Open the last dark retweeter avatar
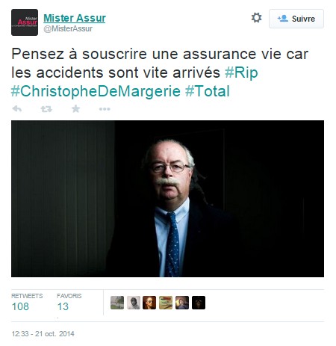336x346 pixels. point(199,303)
